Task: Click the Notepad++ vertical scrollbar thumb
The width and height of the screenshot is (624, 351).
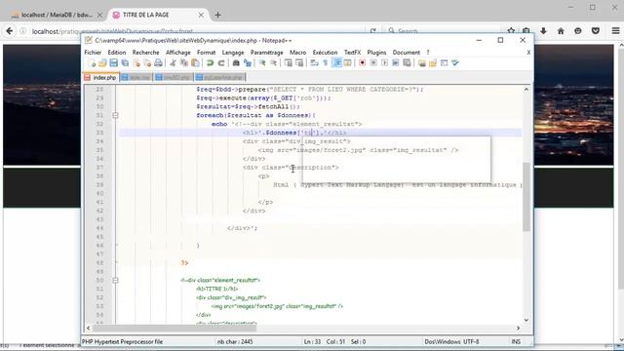Action: 526,197
